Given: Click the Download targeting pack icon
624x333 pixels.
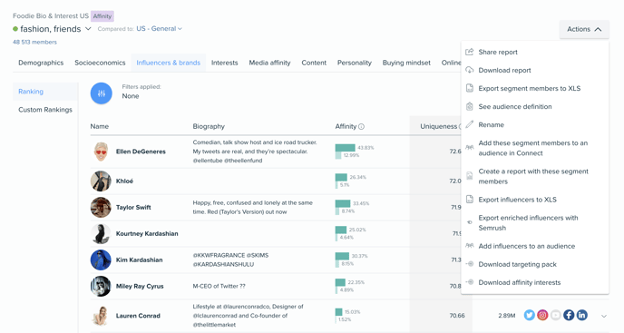Looking at the screenshot, I should [470, 264].
